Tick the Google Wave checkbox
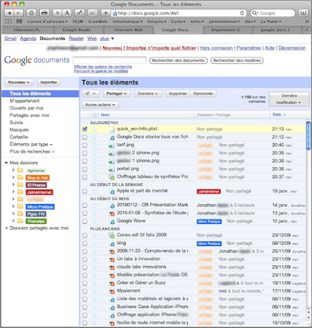 click(85, 221)
